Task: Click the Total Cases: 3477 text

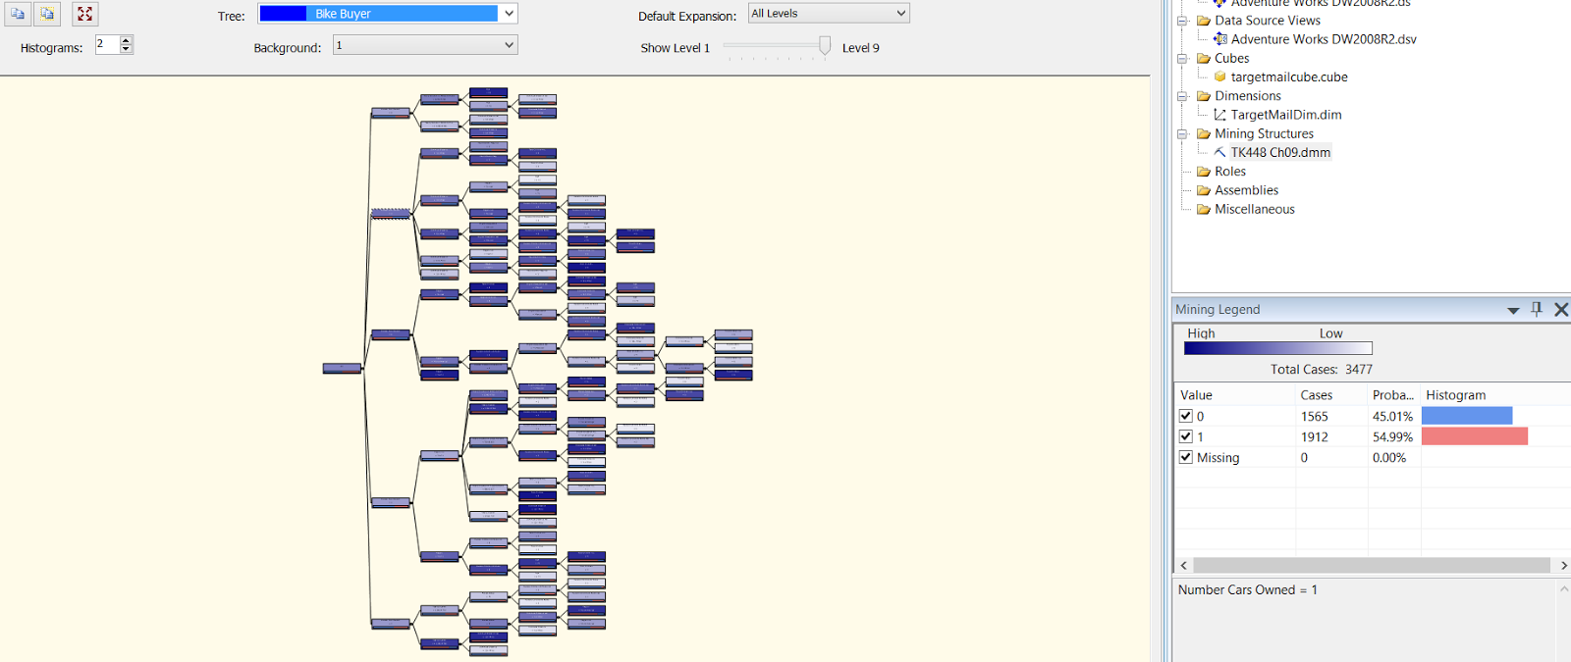Action: [x=1322, y=369]
